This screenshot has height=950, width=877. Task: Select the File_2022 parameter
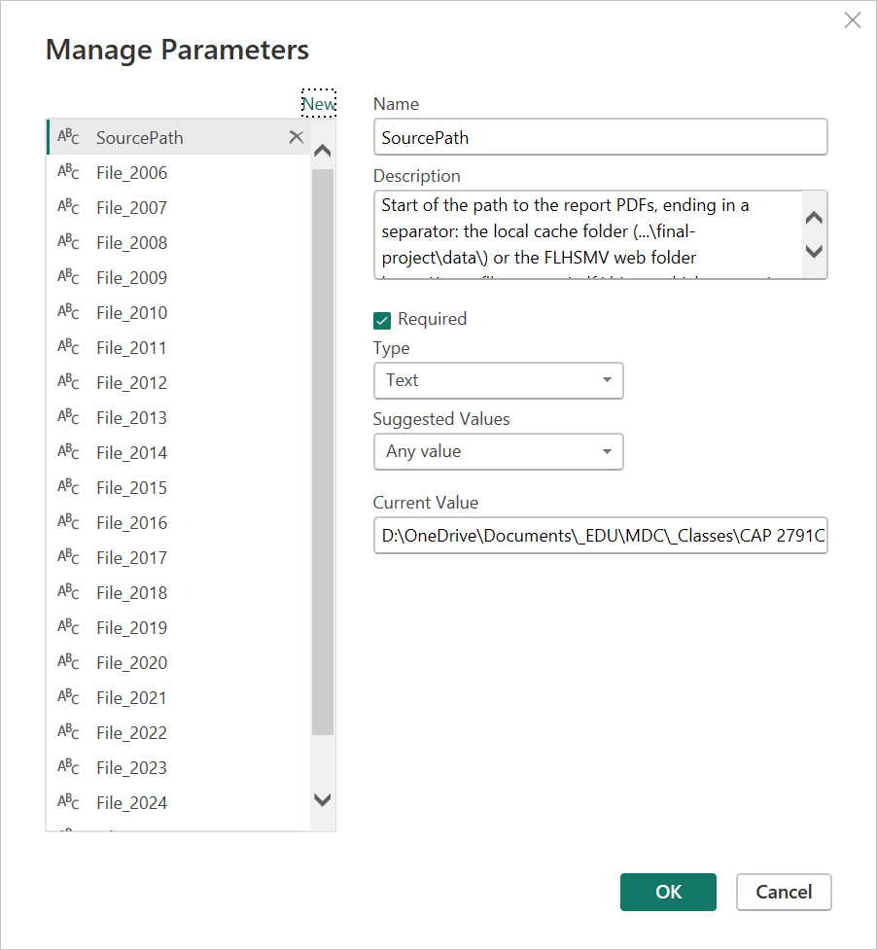point(178,732)
